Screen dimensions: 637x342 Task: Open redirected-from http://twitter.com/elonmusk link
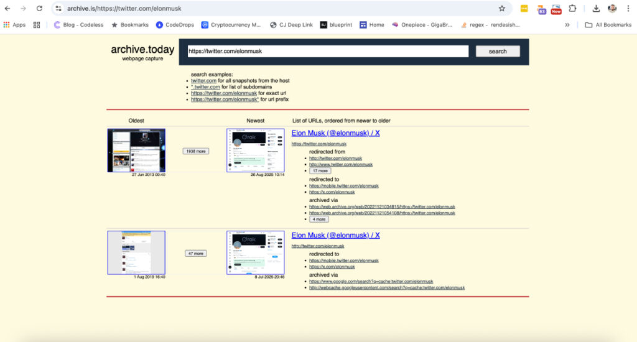click(x=335, y=159)
